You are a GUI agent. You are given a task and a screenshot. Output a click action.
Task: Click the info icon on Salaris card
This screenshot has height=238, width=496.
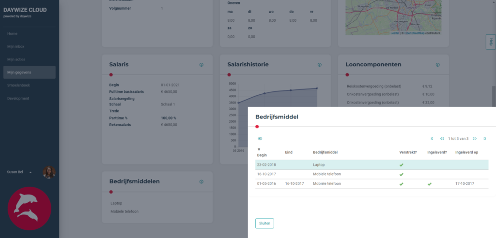201,65
